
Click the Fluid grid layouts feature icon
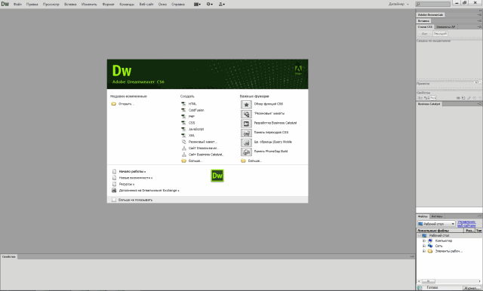pyautogui.click(x=246, y=114)
